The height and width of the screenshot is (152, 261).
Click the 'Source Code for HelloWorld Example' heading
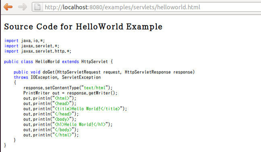tap(83, 27)
